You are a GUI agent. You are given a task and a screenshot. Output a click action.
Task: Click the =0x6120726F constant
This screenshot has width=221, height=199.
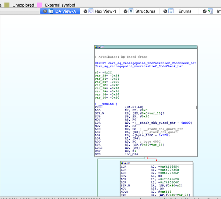point(168,173)
